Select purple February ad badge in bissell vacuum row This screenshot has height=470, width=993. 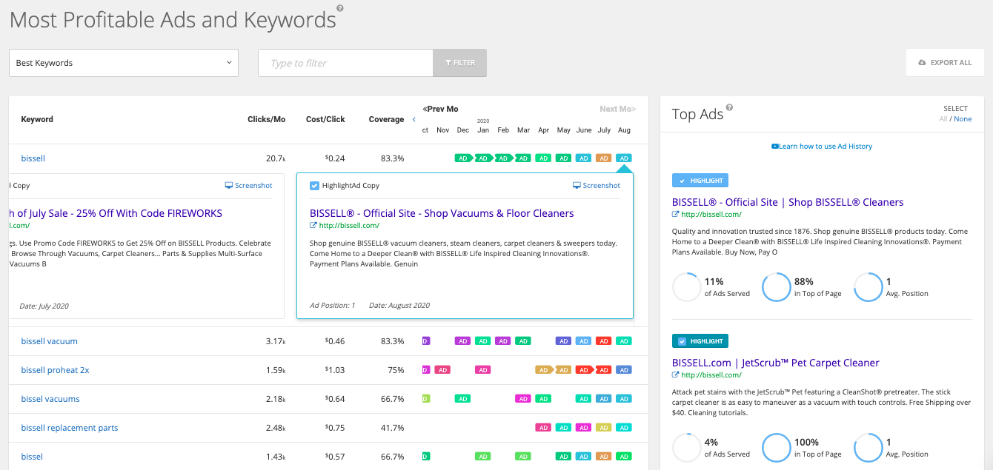tap(503, 341)
